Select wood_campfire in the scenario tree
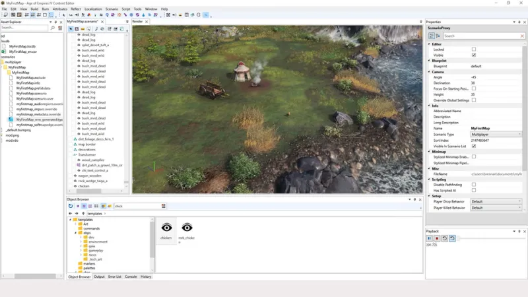This screenshot has height=297, width=528. tap(93, 160)
